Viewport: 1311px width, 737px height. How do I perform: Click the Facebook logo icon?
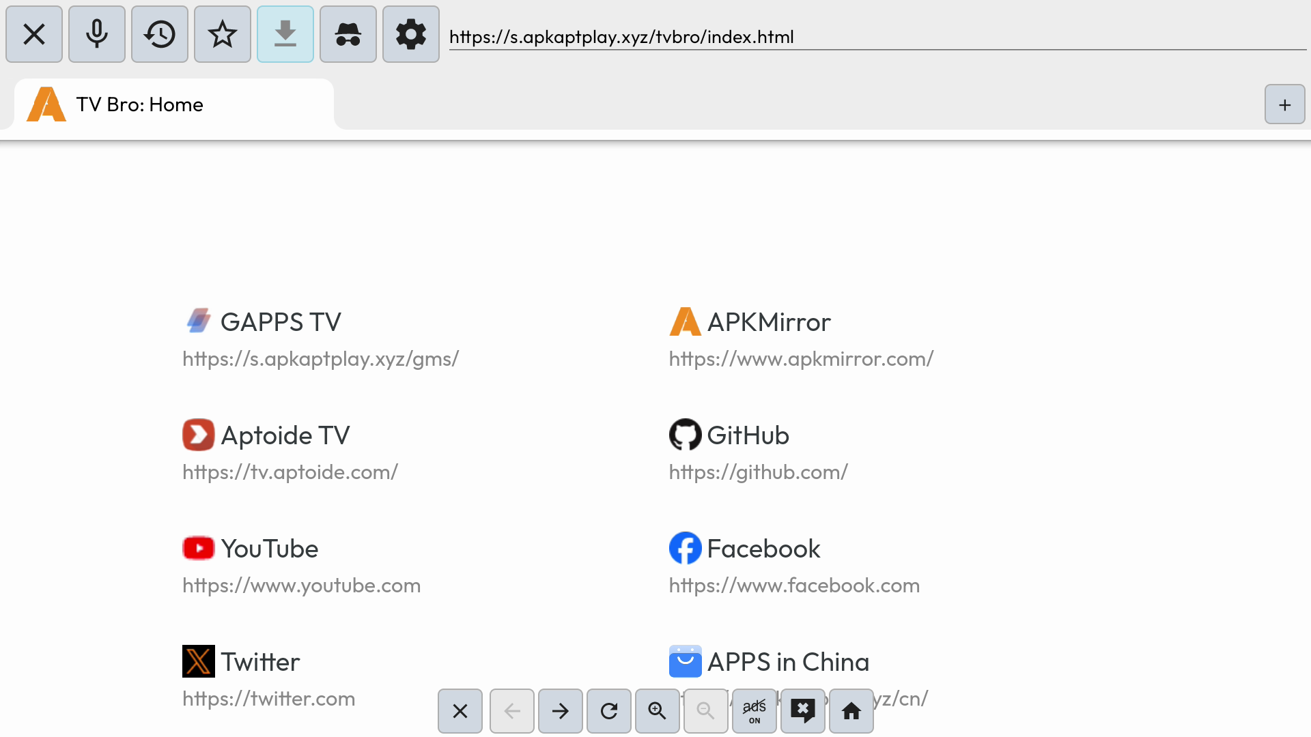pyautogui.click(x=685, y=548)
